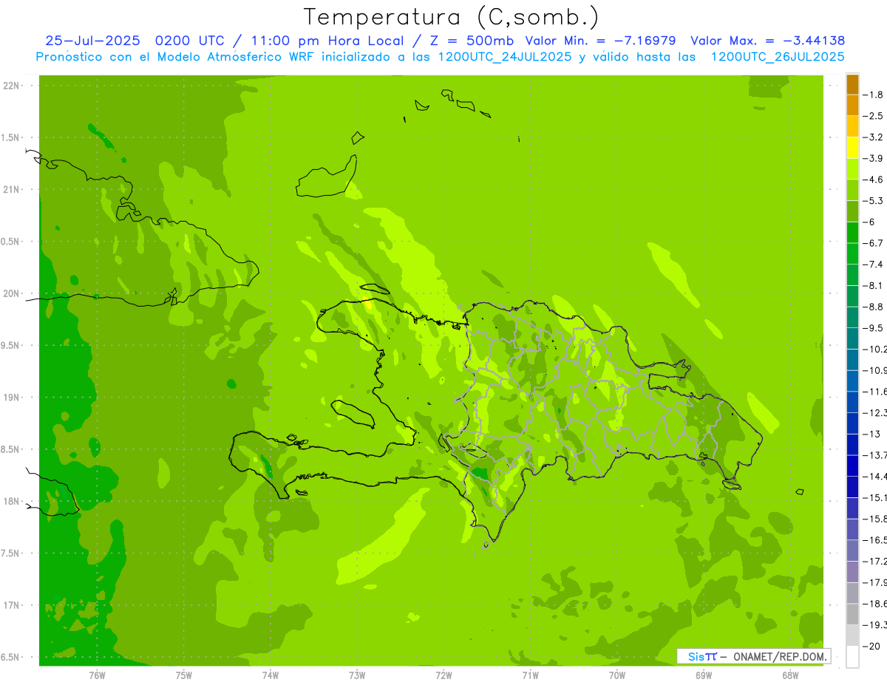Click the "-8.8" legend value

[874, 307]
